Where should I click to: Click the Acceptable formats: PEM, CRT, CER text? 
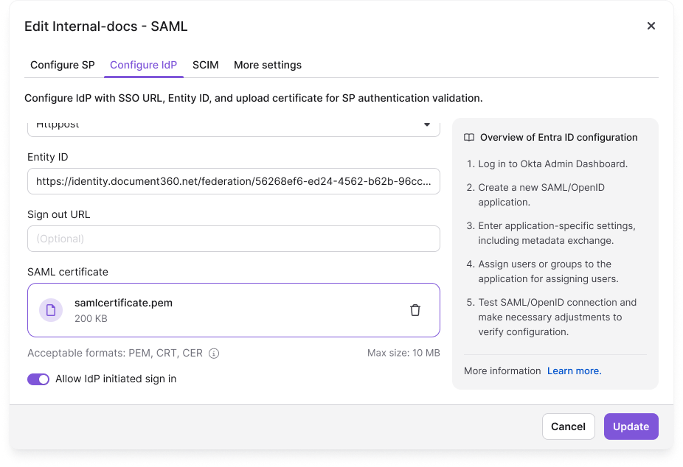[115, 353]
